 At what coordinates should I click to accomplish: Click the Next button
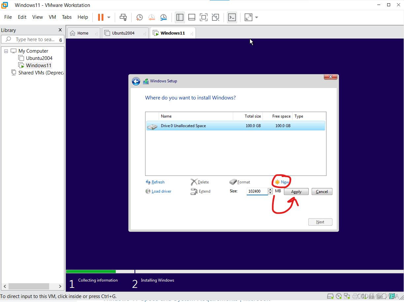click(320, 222)
